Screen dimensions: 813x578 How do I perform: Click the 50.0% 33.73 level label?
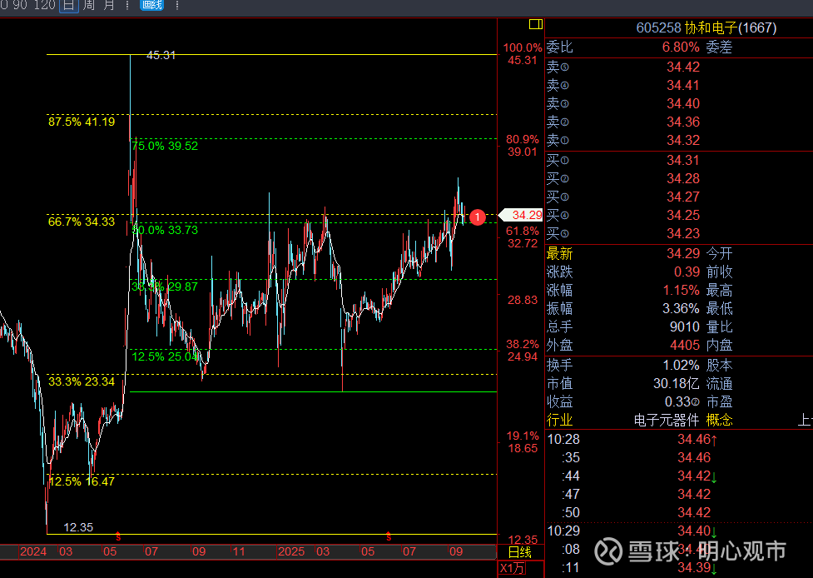click(x=165, y=230)
